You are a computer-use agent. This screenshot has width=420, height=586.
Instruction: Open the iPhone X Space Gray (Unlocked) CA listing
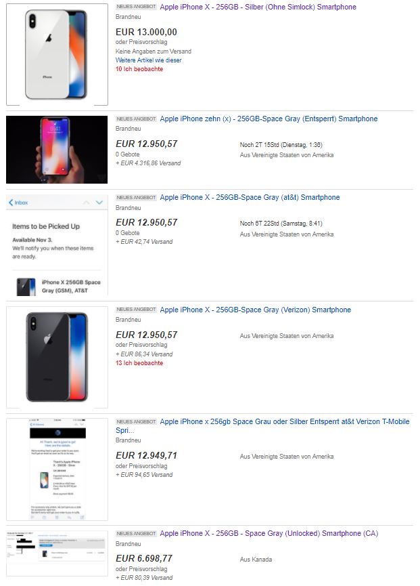269,533
